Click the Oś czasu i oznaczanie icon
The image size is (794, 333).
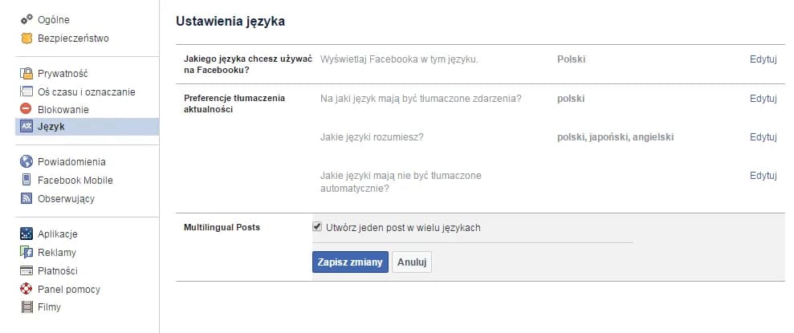[x=26, y=91]
